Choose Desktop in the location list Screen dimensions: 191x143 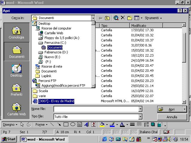(44, 24)
